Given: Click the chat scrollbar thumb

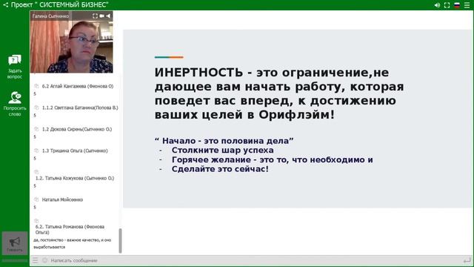Looking at the screenshot, I should [x=120, y=240].
